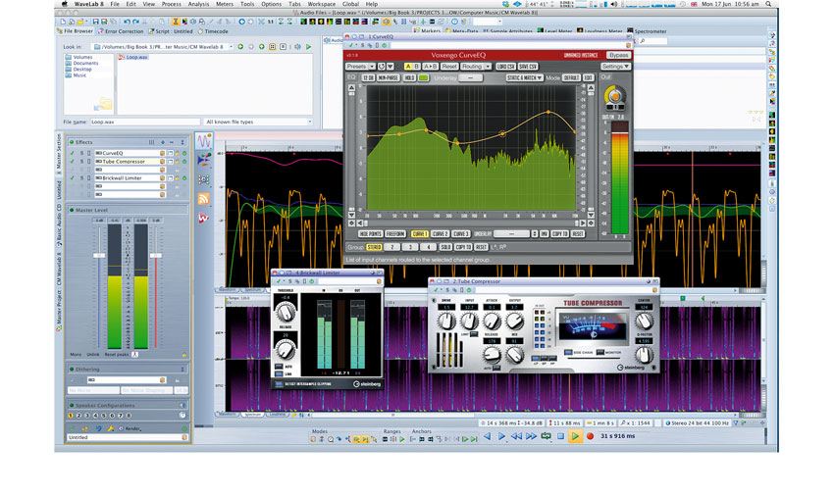Click the undo icon in main toolbar
The width and height of the screenshot is (834, 495).
point(127,22)
